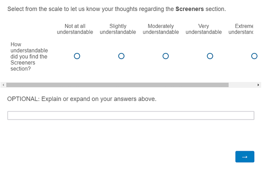Select the partially visible 'Extremely understandable' radio
The image size is (273, 169).
(x=254, y=56)
